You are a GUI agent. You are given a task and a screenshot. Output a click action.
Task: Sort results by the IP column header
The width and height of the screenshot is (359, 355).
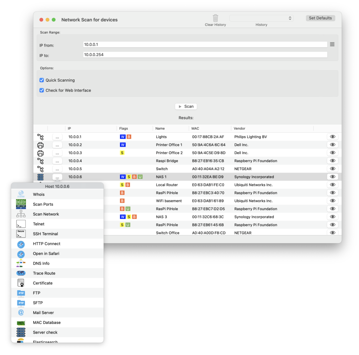(x=91, y=128)
